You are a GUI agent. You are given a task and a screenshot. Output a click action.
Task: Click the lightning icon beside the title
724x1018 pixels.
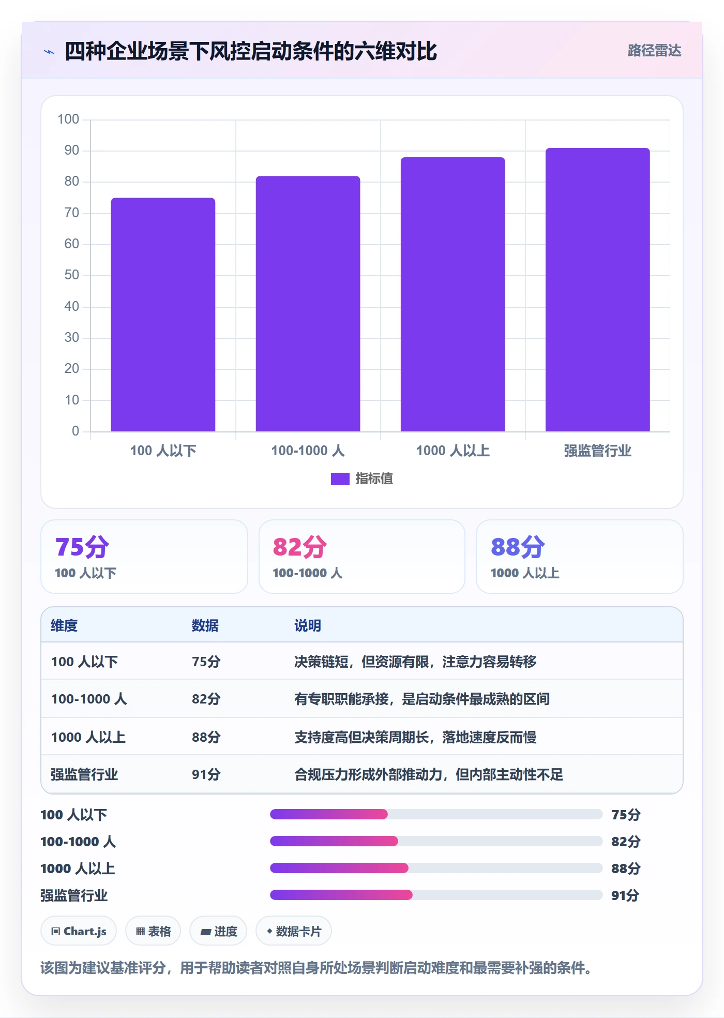[49, 52]
